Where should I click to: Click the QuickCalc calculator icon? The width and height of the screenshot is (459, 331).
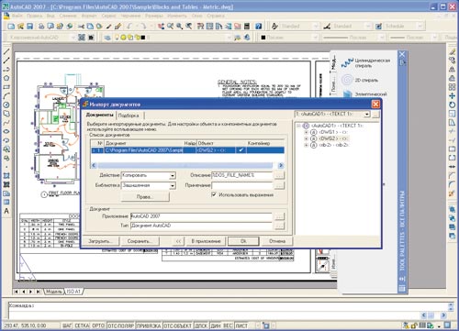247,27
